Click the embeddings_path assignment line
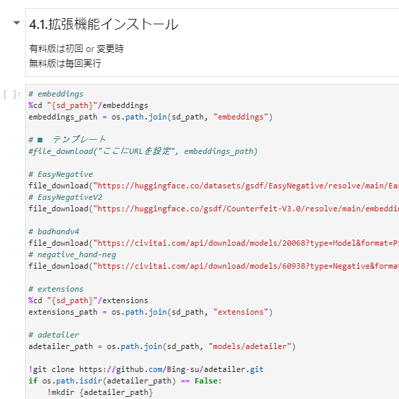 [151, 117]
